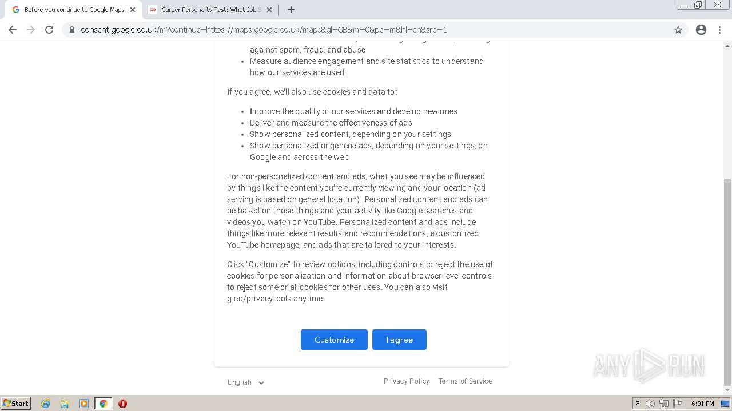This screenshot has width=732, height=411.
Task: Click the browser forward arrow
Action: pyautogui.click(x=31, y=30)
